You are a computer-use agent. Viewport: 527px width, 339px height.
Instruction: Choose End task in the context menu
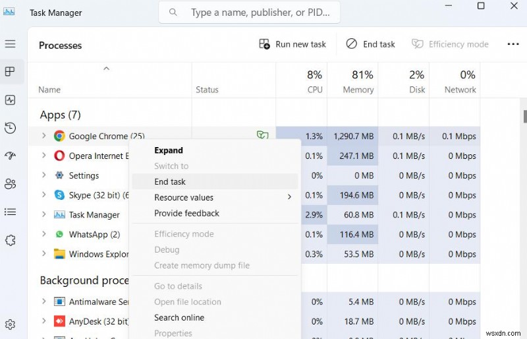(x=215, y=181)
